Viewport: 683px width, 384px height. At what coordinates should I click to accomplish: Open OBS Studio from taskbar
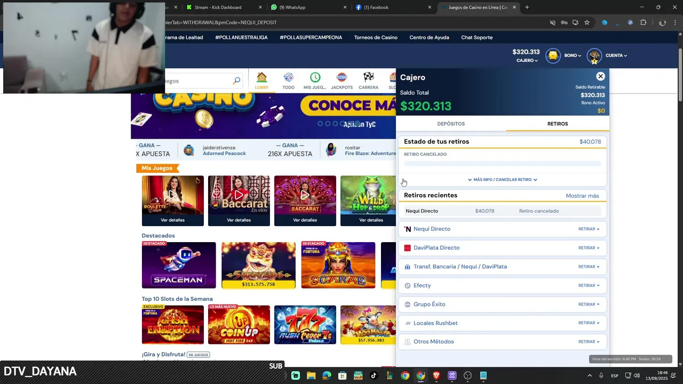pyautogui.click(x=468, y=375)
